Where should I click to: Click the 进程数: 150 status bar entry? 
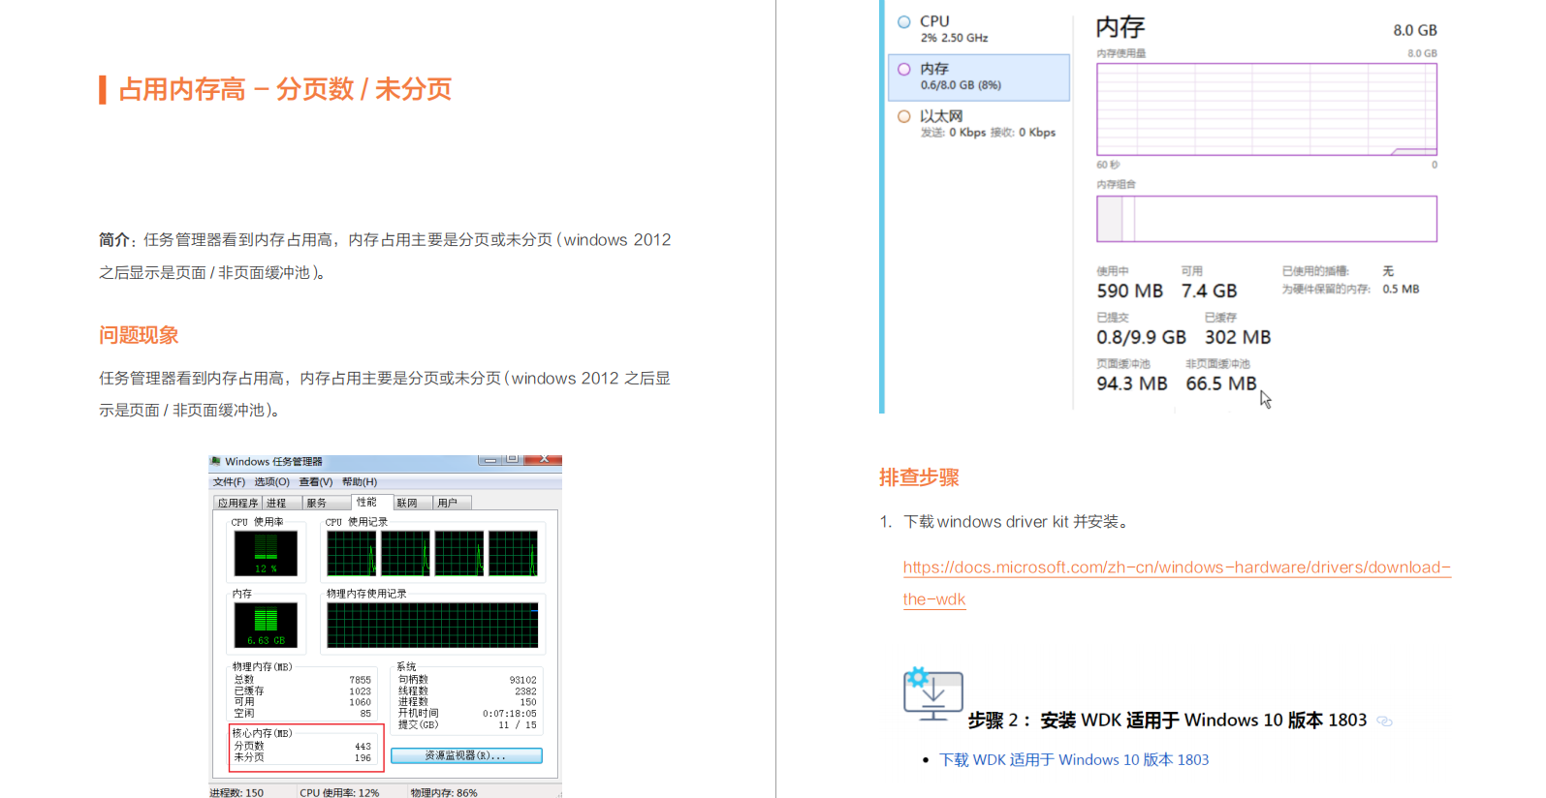point(237,792)
